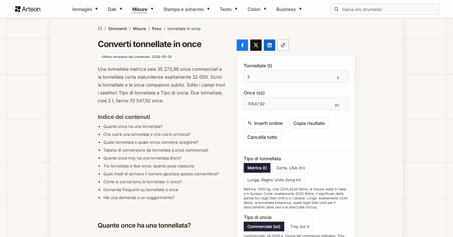Jump to Quante once ha una tonnellata?
Image resolution: width=453 pixels, height=237 pixels.
(133, 126)
